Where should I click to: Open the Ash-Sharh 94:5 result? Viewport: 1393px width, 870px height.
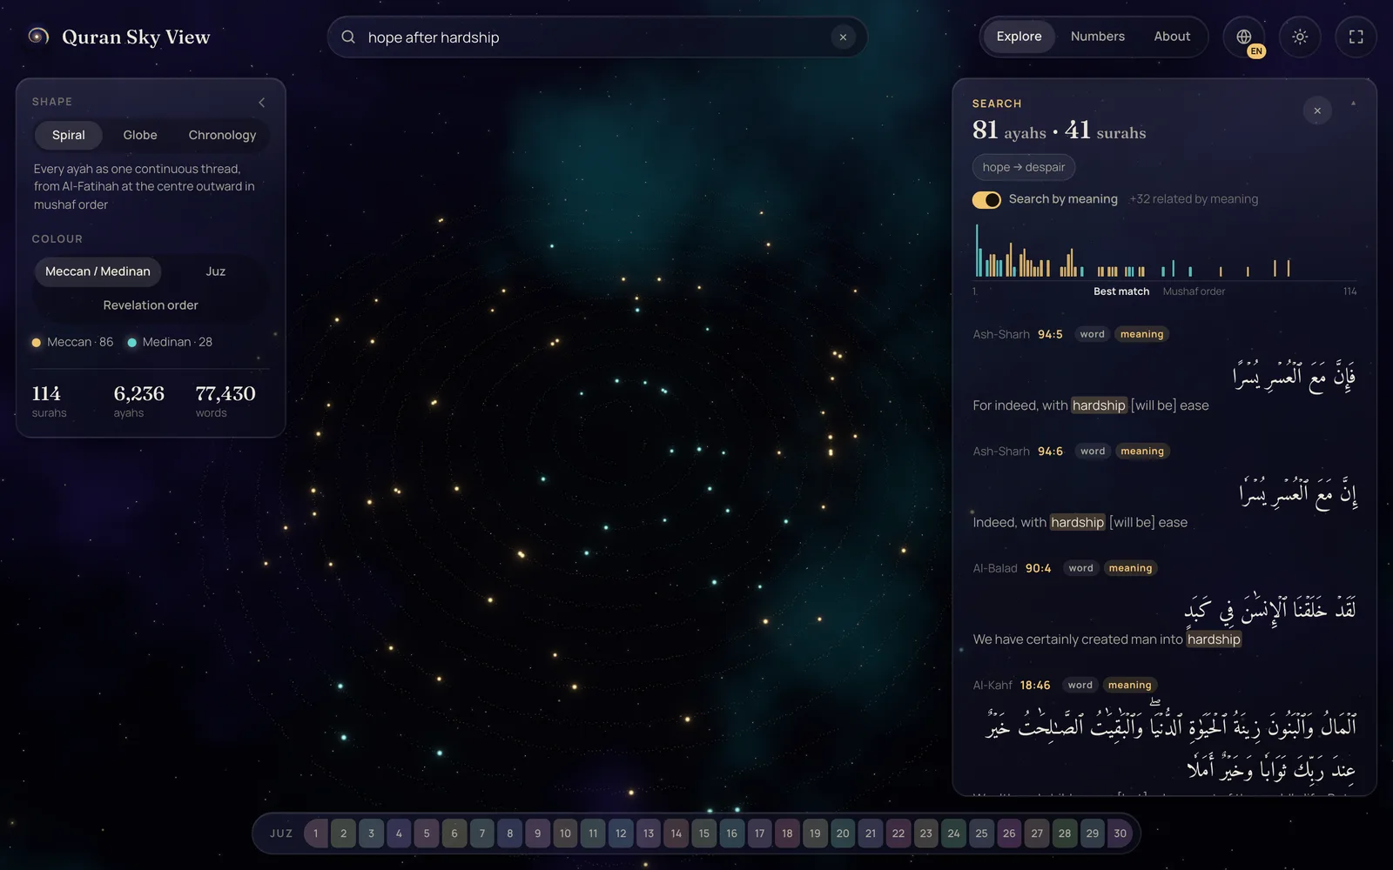(x=1164, y=372)
